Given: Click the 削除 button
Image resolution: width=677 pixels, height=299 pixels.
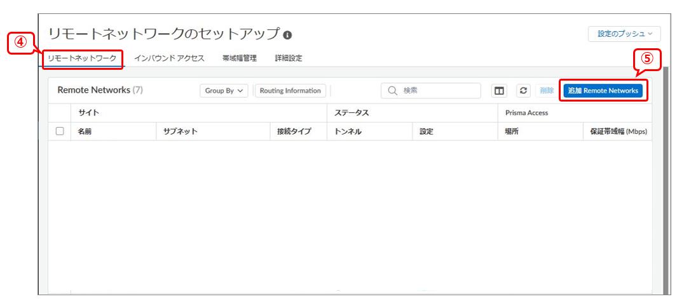Looking at the screenshot, I should pos(547,91).
